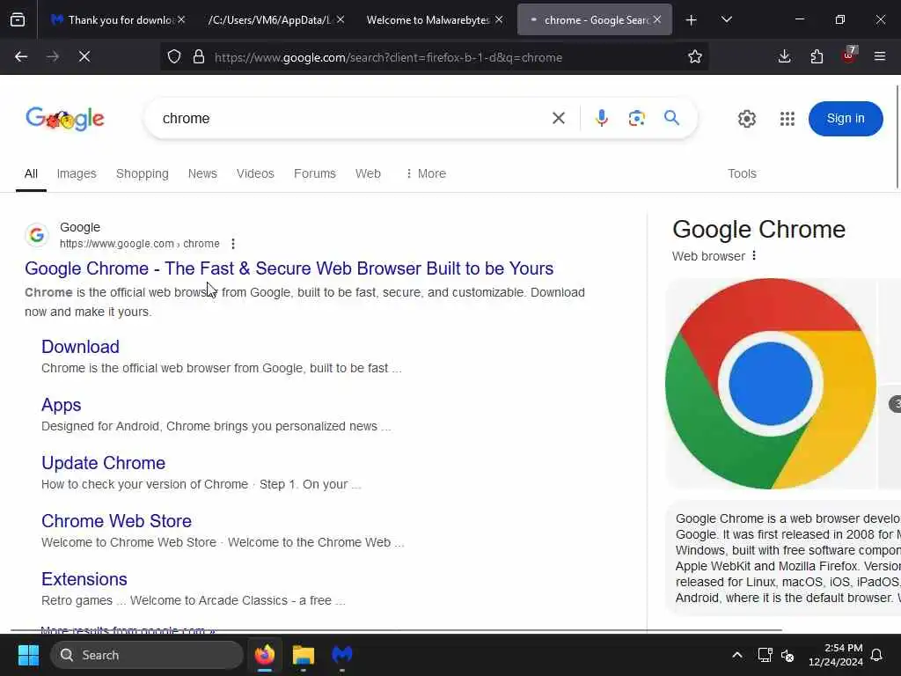Open the Extensions sitelink

[x=84, y=579]
